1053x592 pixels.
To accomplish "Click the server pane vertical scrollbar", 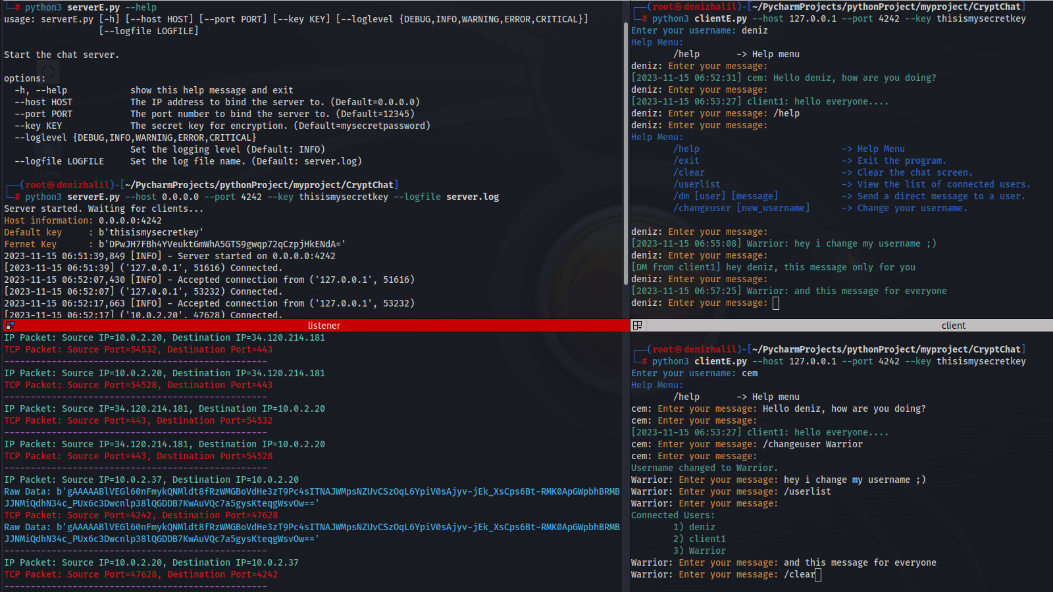I will pos(625,153).
